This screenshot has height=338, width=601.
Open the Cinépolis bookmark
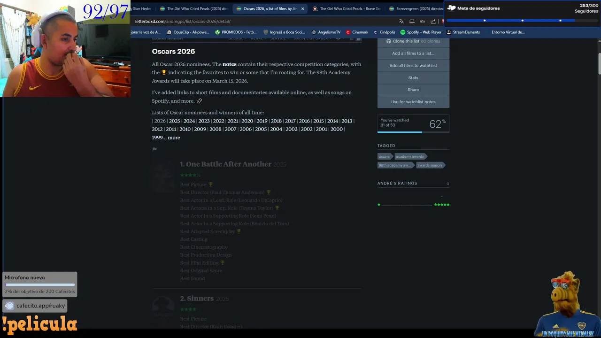coord(384,32)
